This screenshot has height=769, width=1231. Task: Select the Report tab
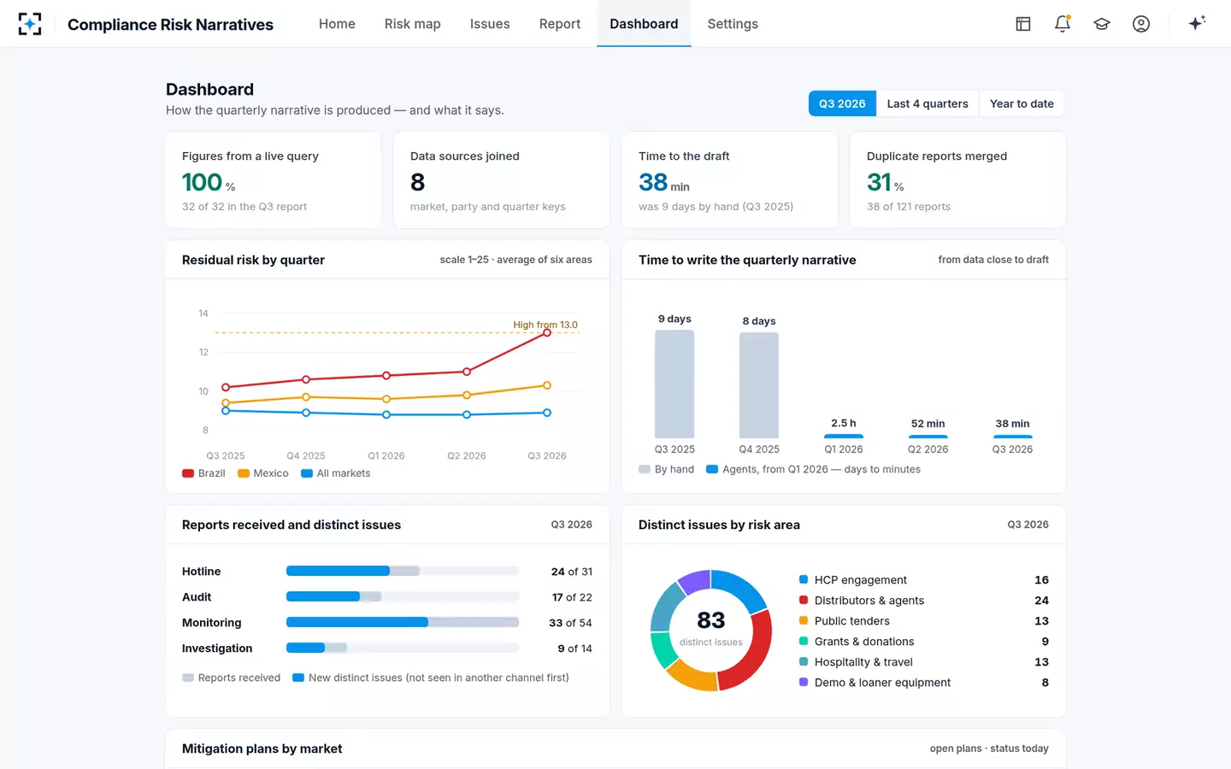point(560,24)
